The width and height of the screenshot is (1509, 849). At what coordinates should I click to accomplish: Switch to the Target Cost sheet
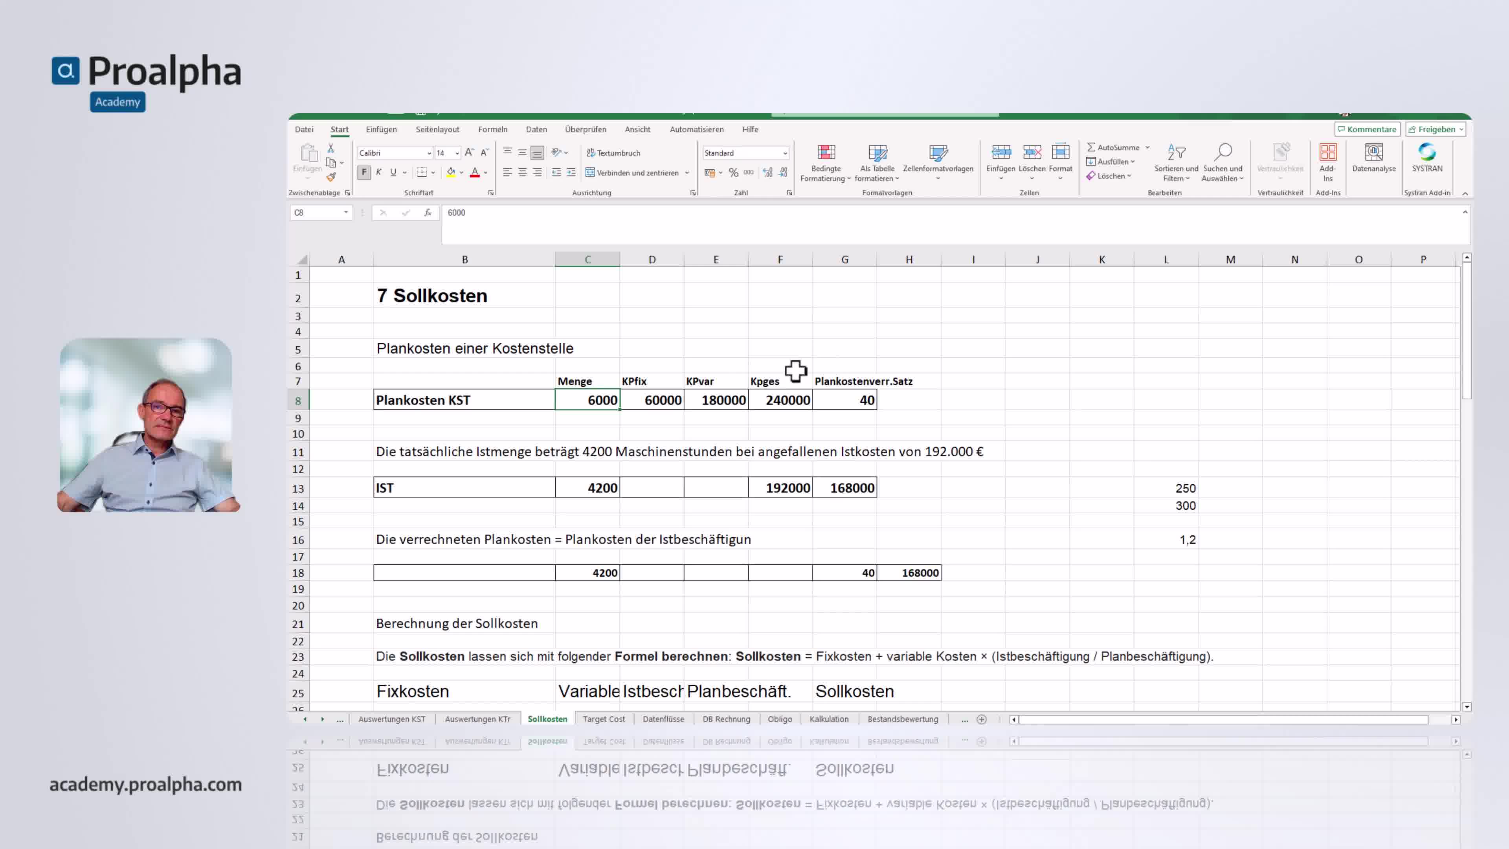(x=603, y=719)
